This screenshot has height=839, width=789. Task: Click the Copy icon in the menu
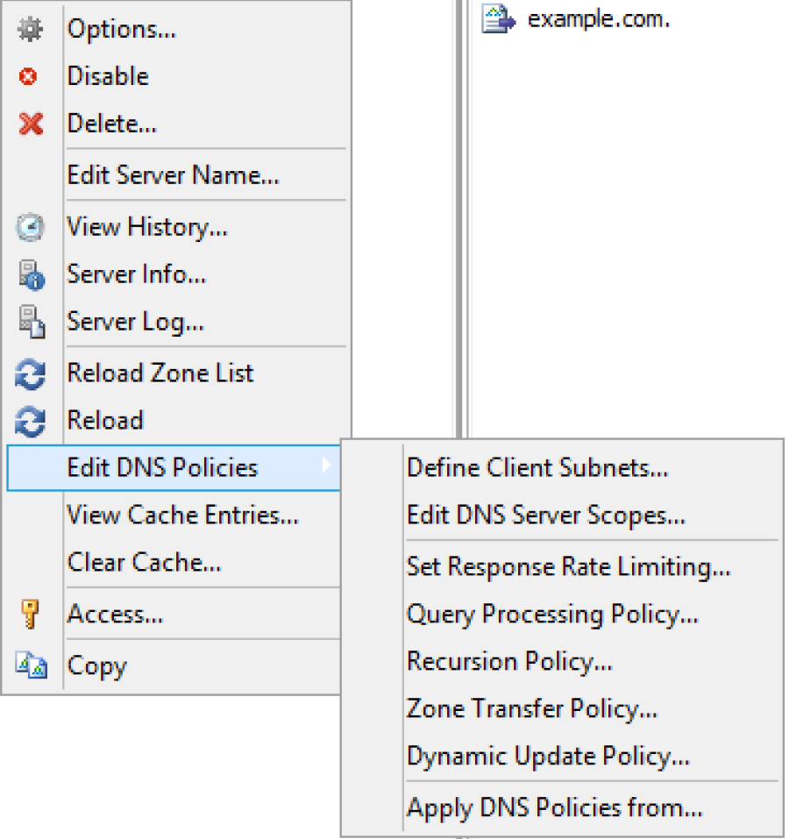pos(31,666)
